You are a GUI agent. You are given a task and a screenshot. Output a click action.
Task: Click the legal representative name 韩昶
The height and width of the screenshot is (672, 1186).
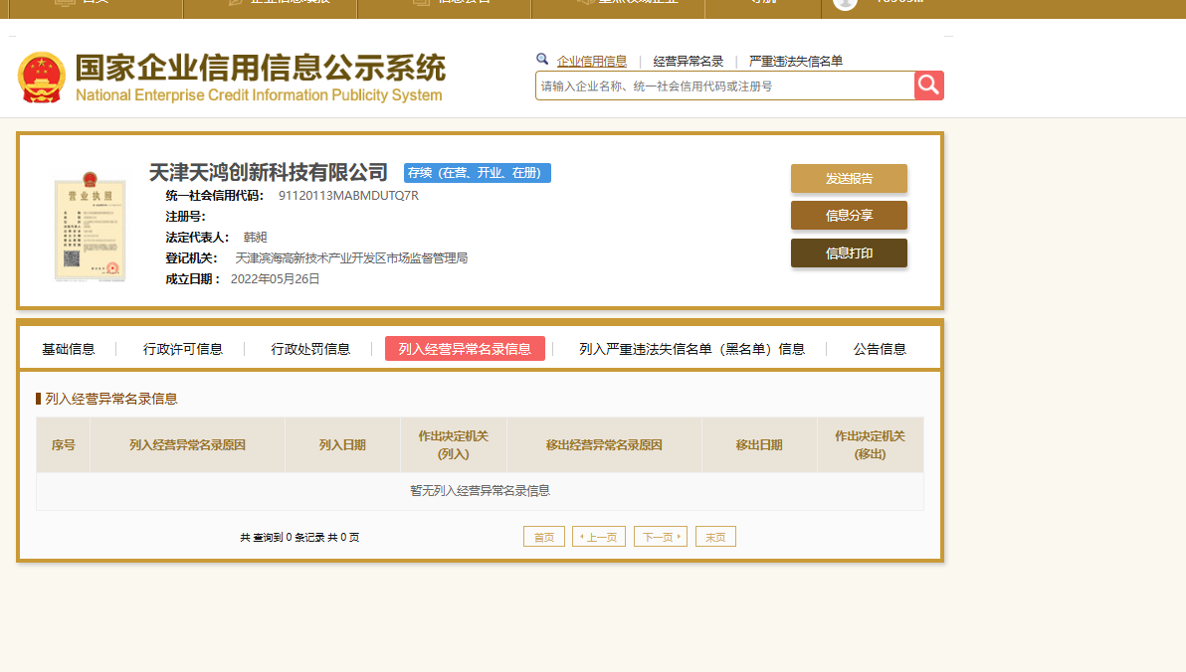point(255,238)
